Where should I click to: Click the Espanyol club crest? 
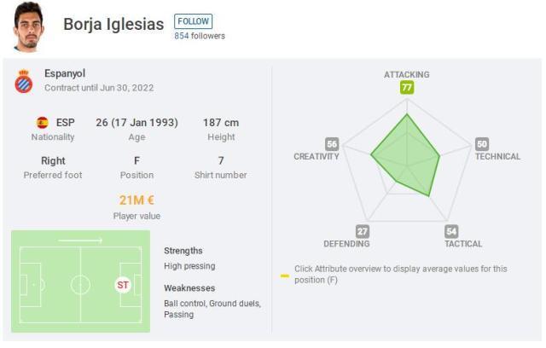(x=24, y=81)
